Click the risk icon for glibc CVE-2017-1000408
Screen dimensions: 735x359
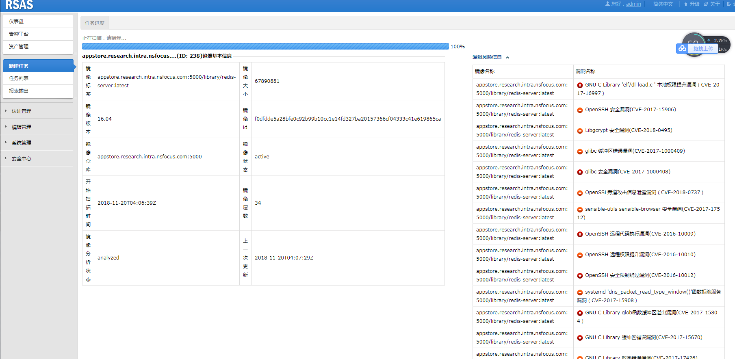(x=580, y=172)
